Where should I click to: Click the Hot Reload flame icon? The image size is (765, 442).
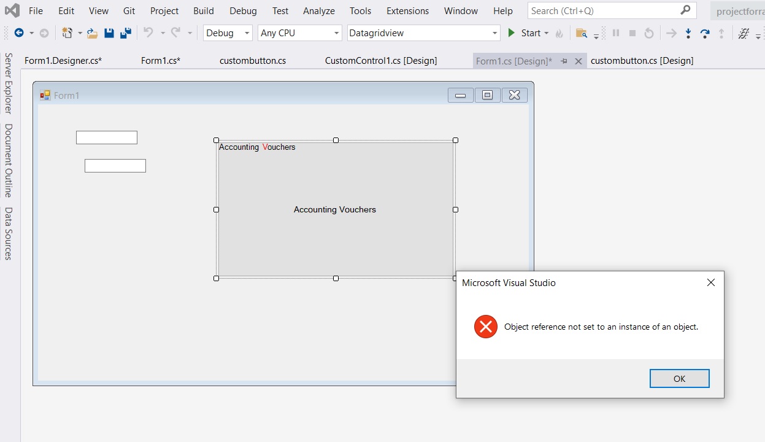[559, 33]
